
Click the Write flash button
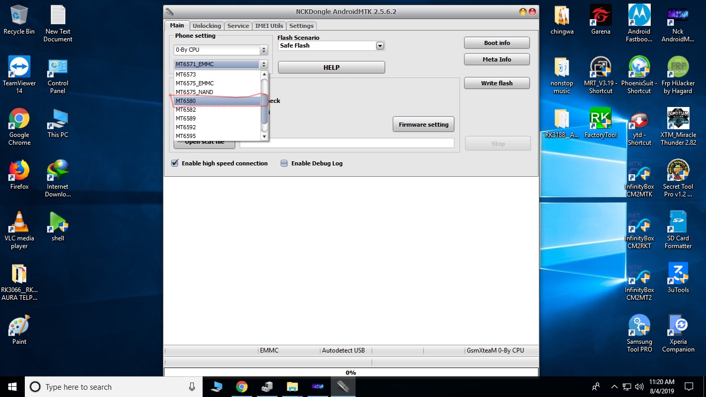497,83
